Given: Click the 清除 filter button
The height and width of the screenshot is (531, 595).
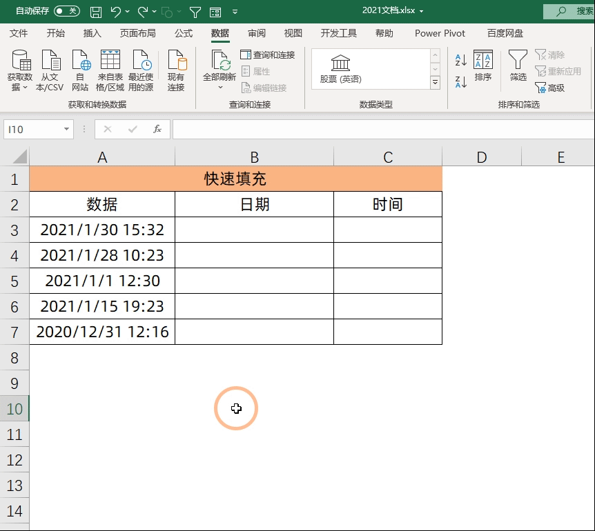Looking at the screenshot, I should [x=550, y=55].
